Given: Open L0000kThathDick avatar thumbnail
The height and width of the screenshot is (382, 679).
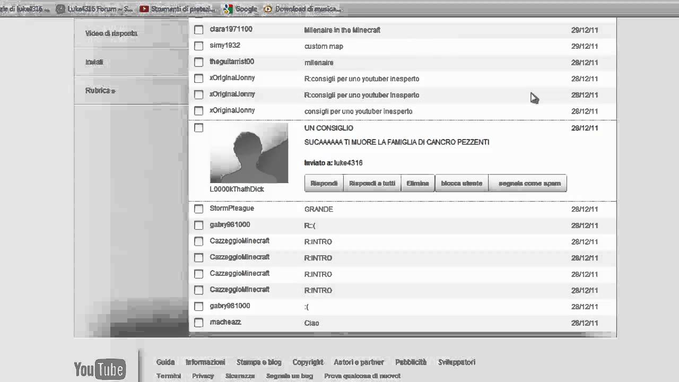Looking at the screenshot, I should point(249,153).
